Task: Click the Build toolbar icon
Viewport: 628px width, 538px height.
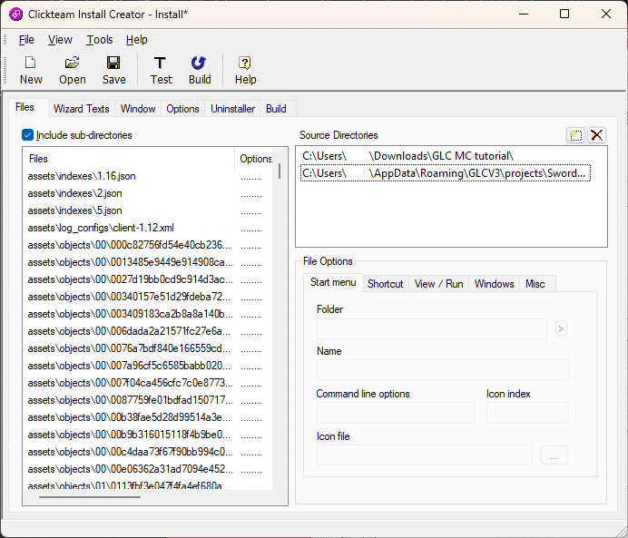Action: click(x=199, y=63)
